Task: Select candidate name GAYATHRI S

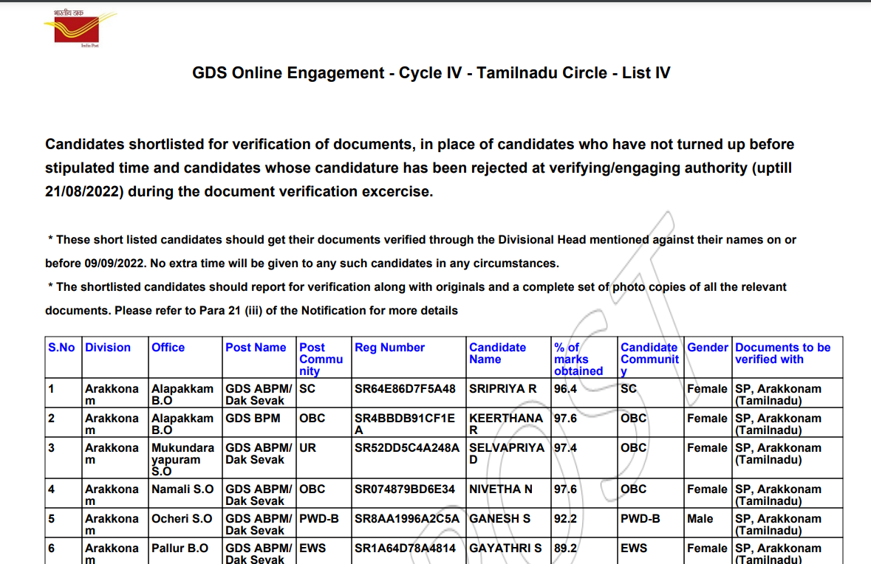Action: pyautogui.click(x=505, y=548)
